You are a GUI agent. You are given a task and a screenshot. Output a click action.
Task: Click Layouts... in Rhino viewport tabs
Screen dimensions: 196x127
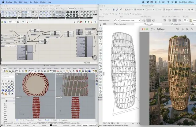(65, 120)
